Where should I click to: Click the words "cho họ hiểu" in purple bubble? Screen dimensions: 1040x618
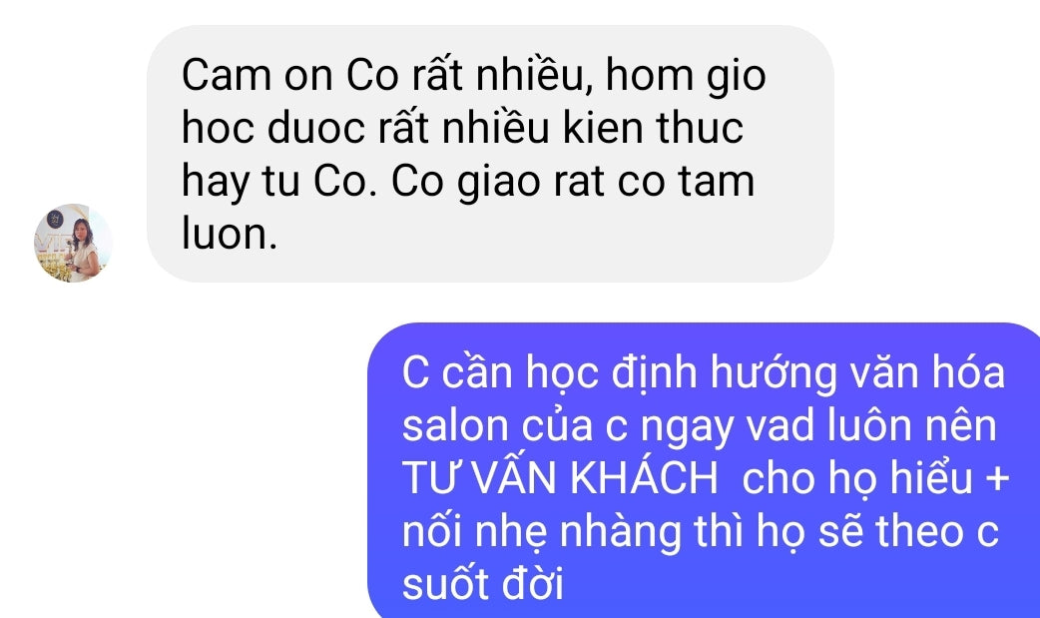coord(857,478)
